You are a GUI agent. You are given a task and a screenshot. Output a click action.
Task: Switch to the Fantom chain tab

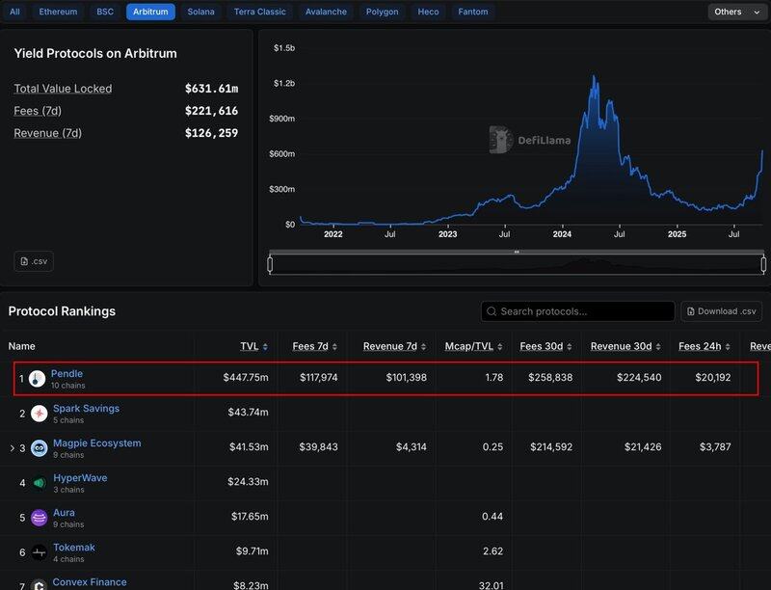click(x=473, y=12)
